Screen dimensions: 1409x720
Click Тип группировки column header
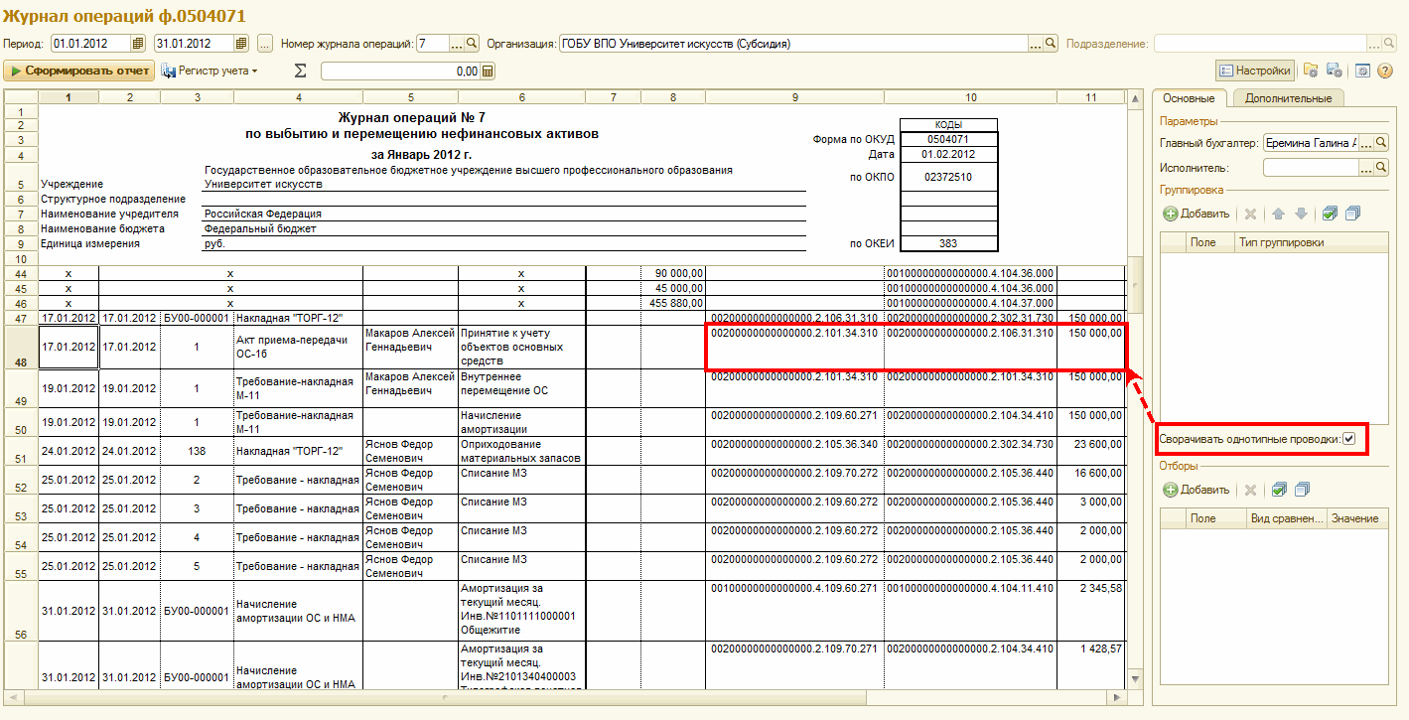[x=1311, y=242]
